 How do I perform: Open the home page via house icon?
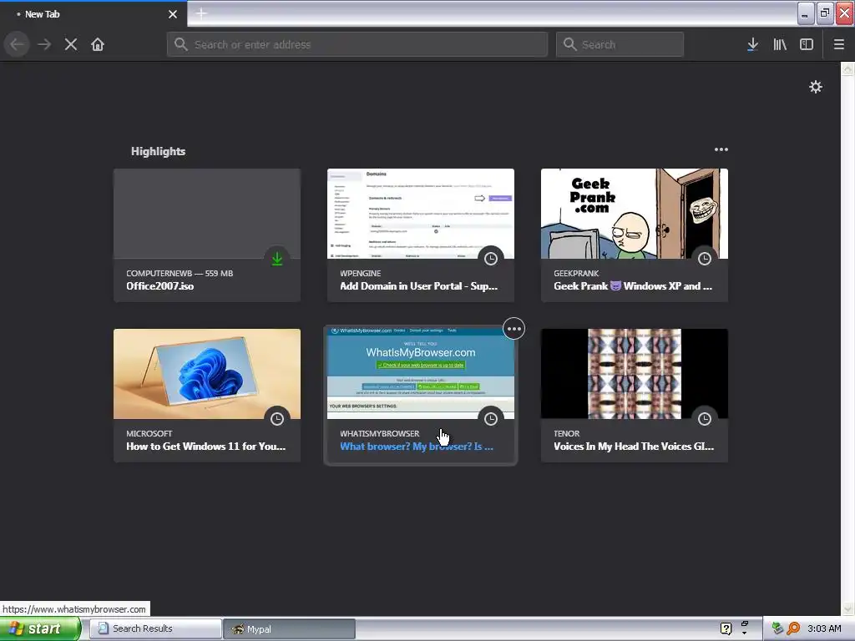(98, 45)
